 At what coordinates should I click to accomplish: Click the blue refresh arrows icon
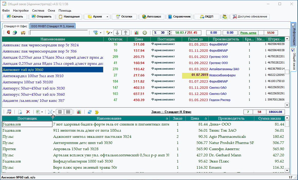pos(90,112)
